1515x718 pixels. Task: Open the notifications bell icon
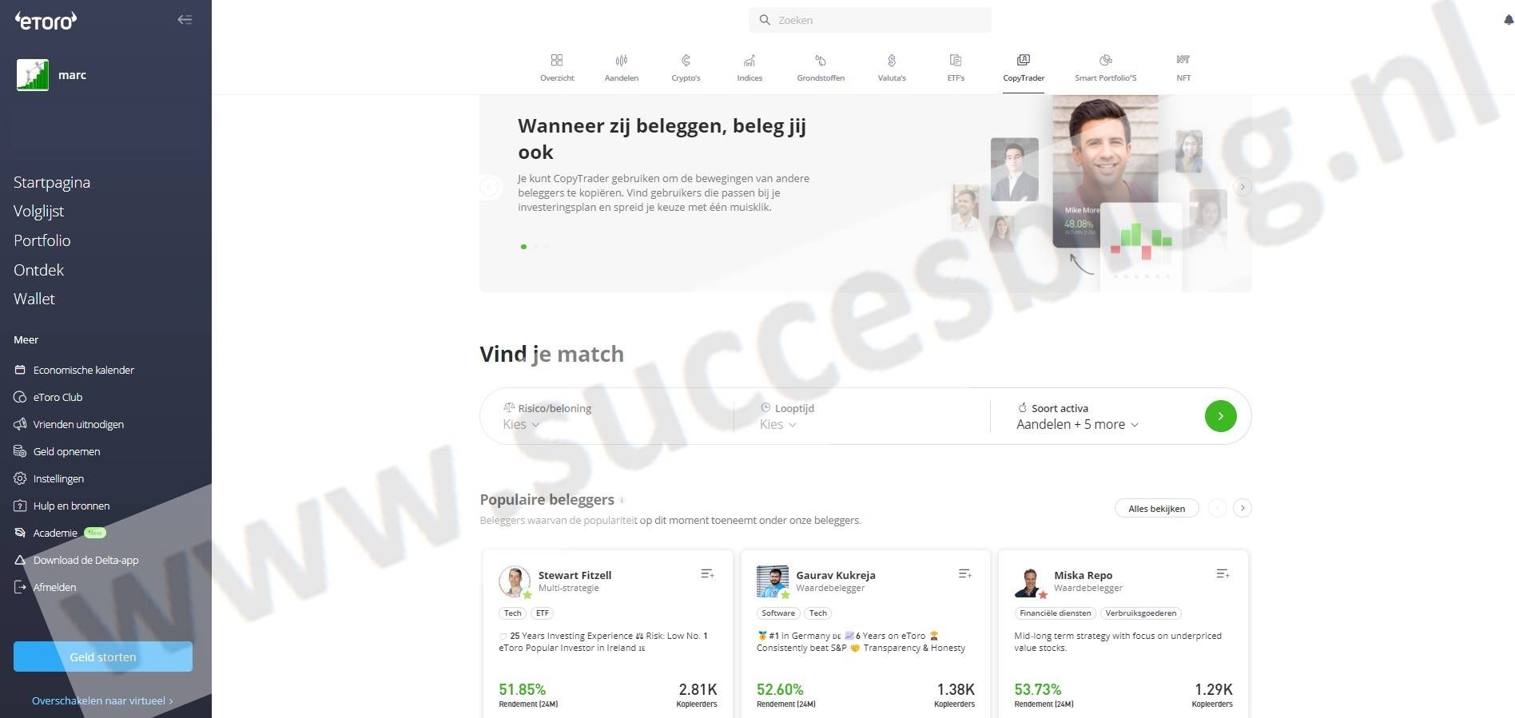coord(1509,20)
